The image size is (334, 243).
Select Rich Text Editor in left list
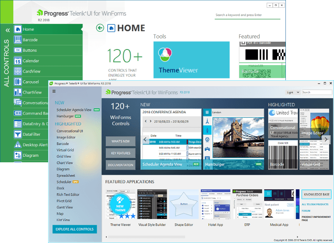[68, 194]
